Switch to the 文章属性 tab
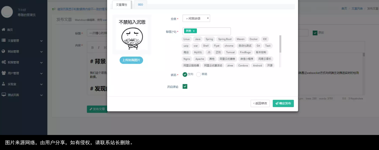Image resolution: width=379 pixels, height=150 pixels. click(x=122, y=5)
